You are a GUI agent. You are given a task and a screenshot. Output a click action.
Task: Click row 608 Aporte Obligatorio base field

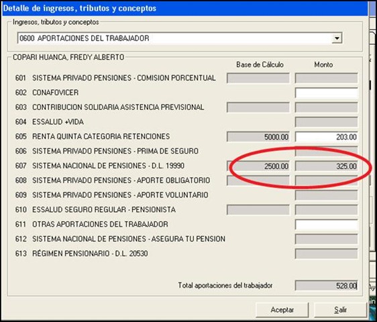tap(258, 180)
